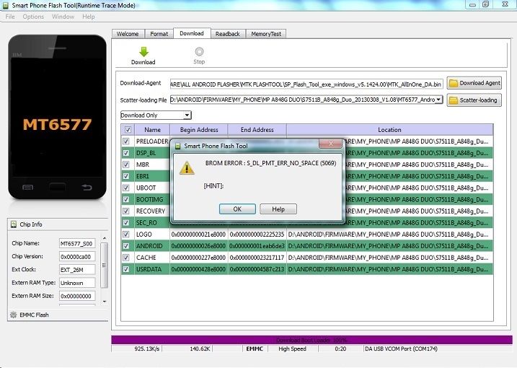This screenshot has width=517, height=368.
Task: Maximize the Flash Tool main window
Action: (x=486, y=4)
